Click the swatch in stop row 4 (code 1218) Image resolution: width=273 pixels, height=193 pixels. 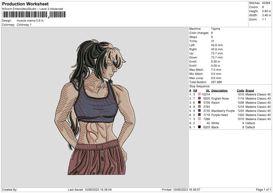coord(199,107)
